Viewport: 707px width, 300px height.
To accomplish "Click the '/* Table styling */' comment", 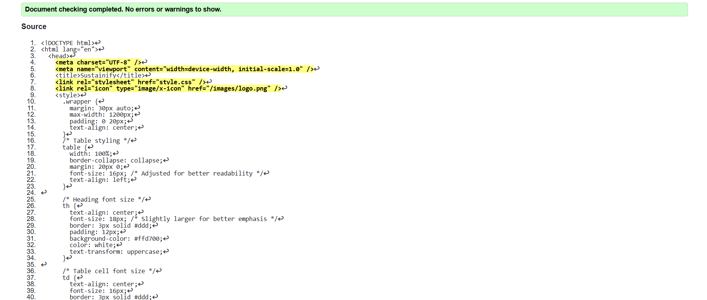I will (99, 140).
